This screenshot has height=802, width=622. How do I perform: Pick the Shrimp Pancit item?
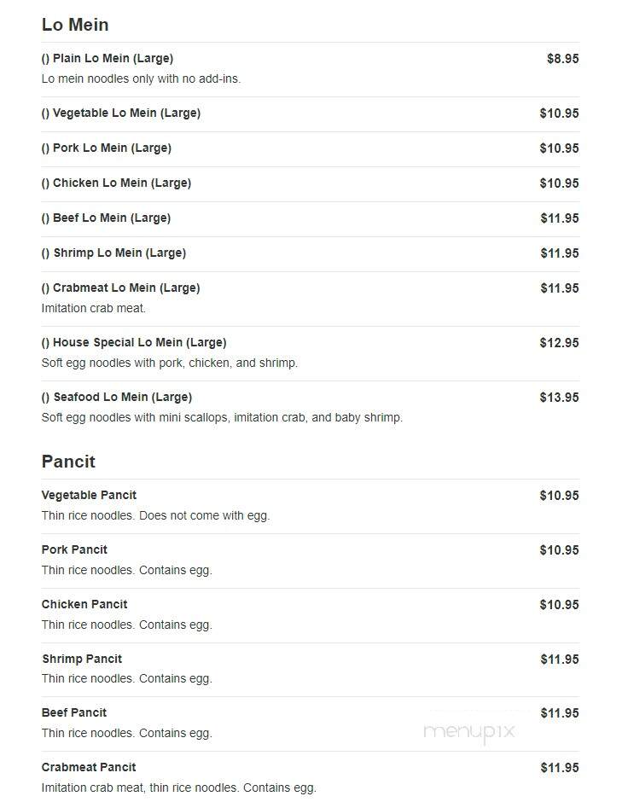coord(310,669)
